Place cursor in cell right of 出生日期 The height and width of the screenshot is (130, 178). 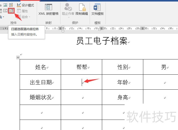pos(81,82)
